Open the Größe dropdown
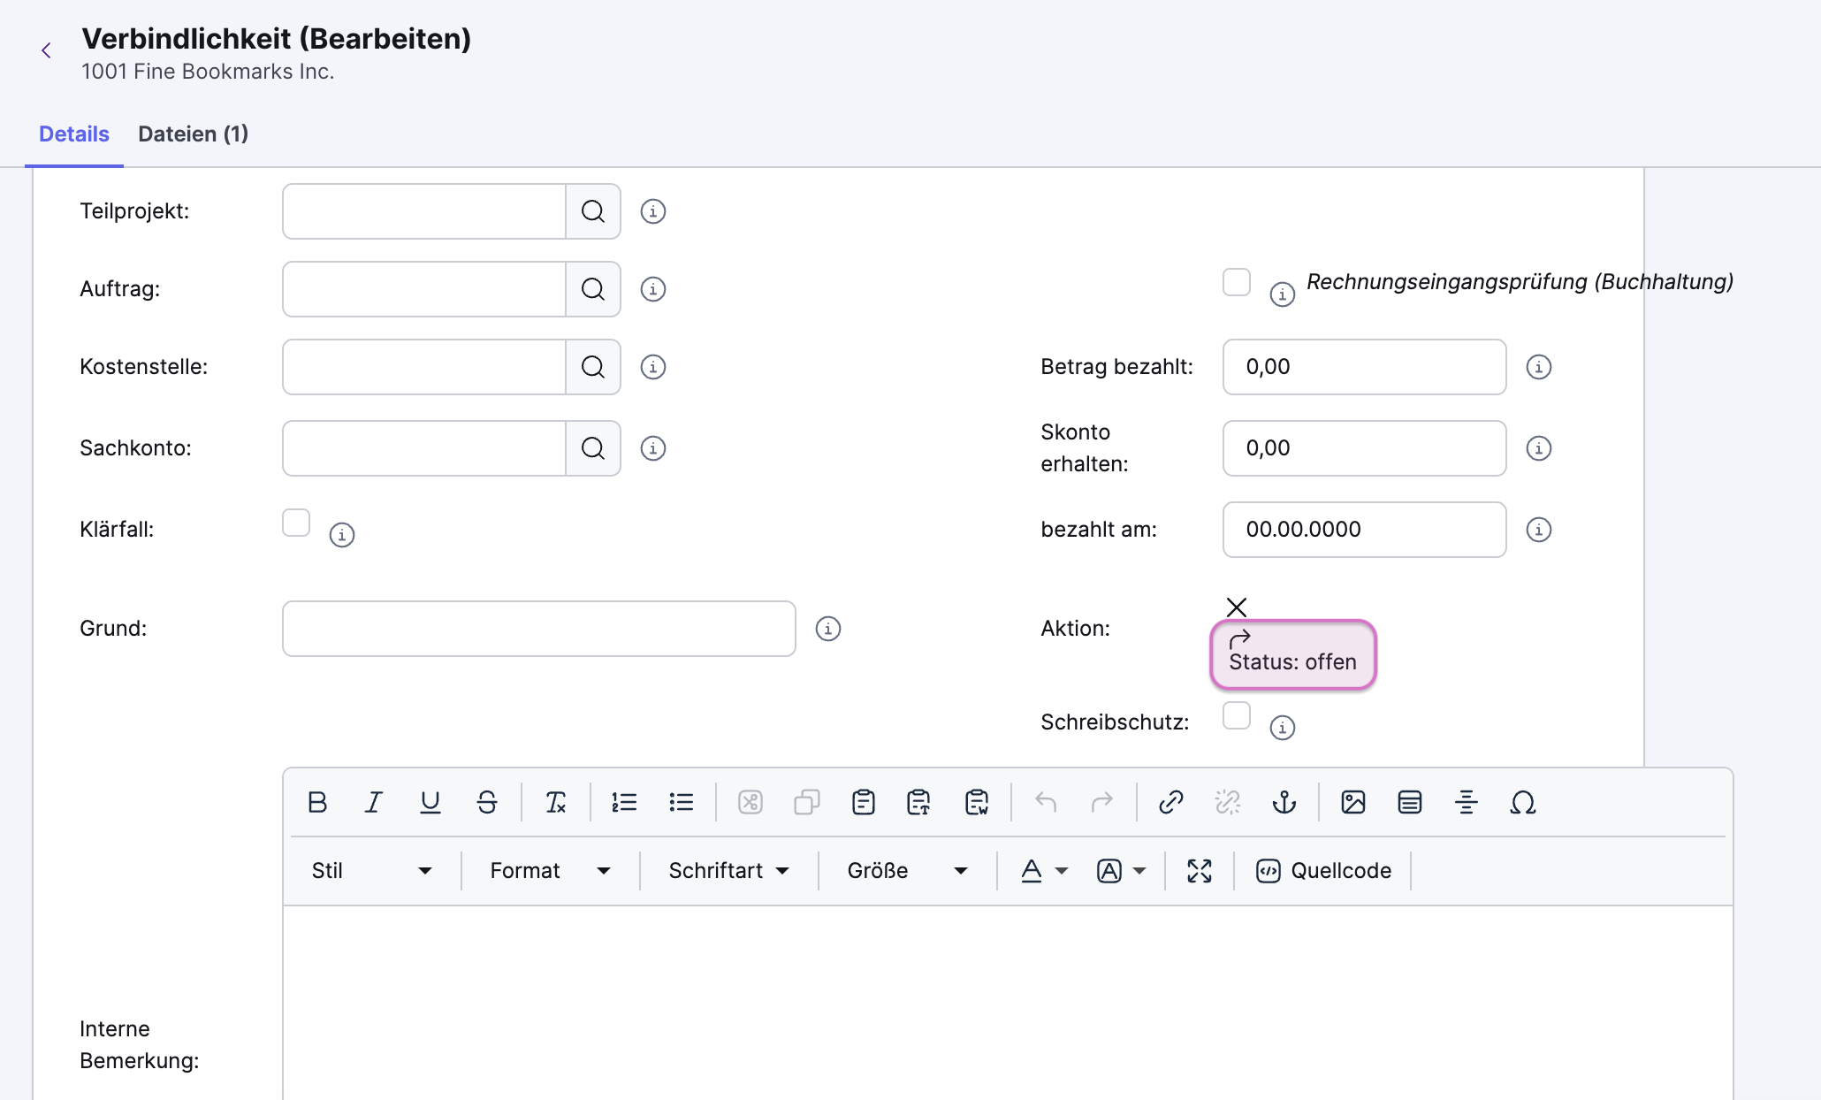This screenshot has height=1100, width=1821. (x=907, y=871)
